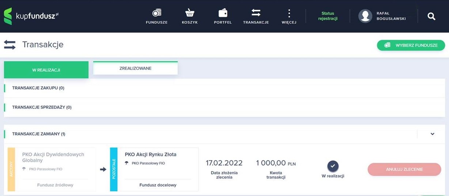The width and height of the screenshot is (449, 196).
Task: Open the PKO Akcji Rynku Złota fund card
Action: pos(154,169)
